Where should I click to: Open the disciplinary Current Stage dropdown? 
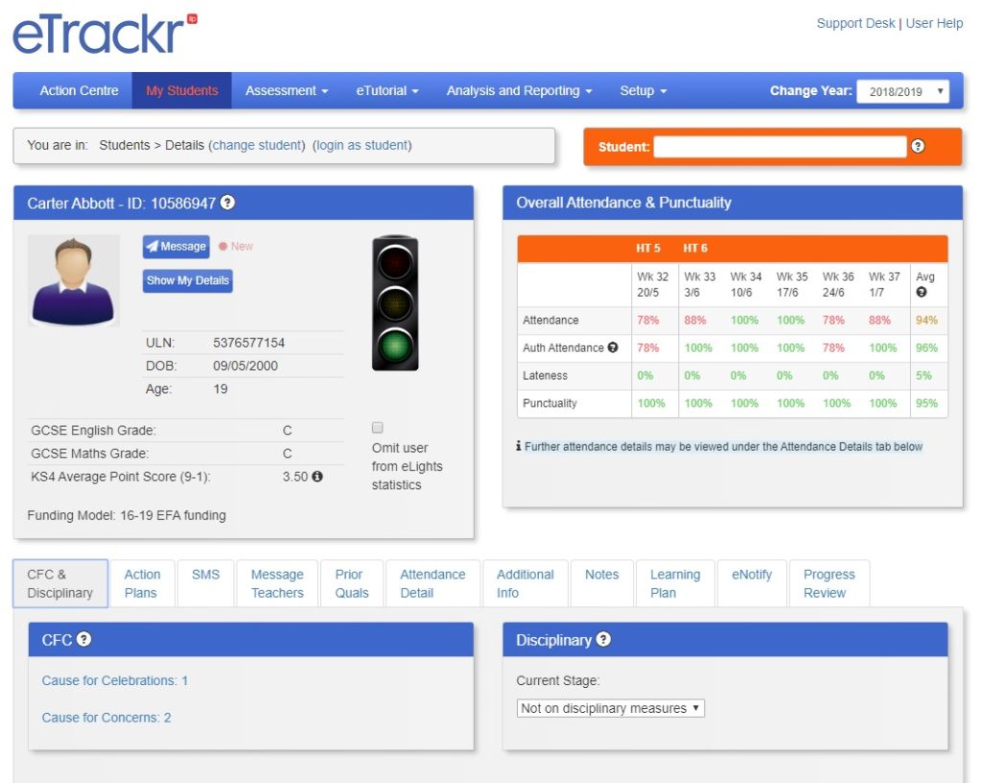pyautogui.click(x=611, y=709)
